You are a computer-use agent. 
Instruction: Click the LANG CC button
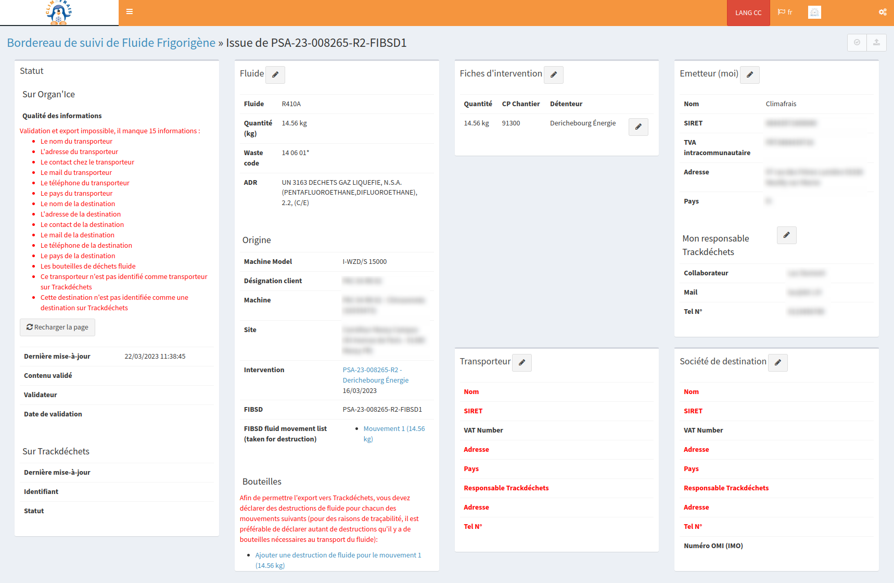748,13
